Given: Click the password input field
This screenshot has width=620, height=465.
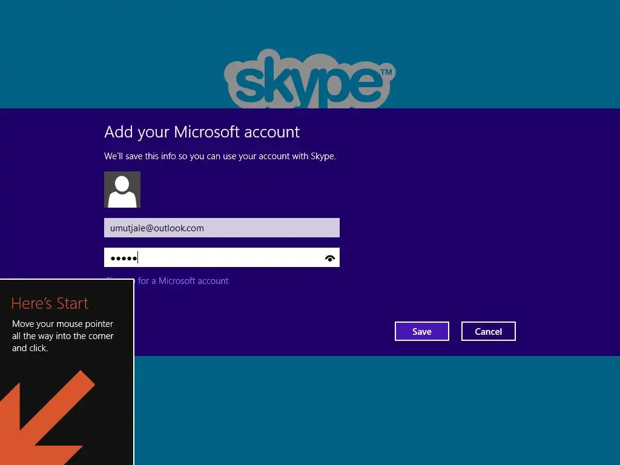Looking at the screenshot, I should [x=222, y=257].
